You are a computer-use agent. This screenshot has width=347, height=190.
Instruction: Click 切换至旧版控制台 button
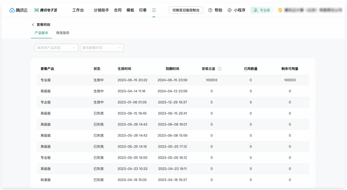(186, 10)
